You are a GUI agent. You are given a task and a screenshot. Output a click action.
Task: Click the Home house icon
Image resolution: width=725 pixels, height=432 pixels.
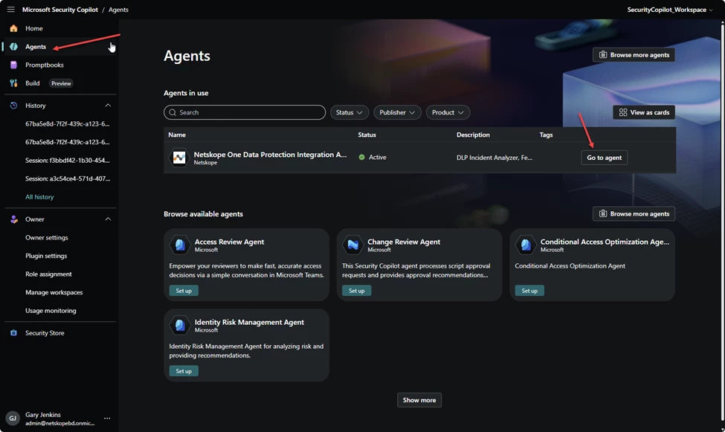14,28
